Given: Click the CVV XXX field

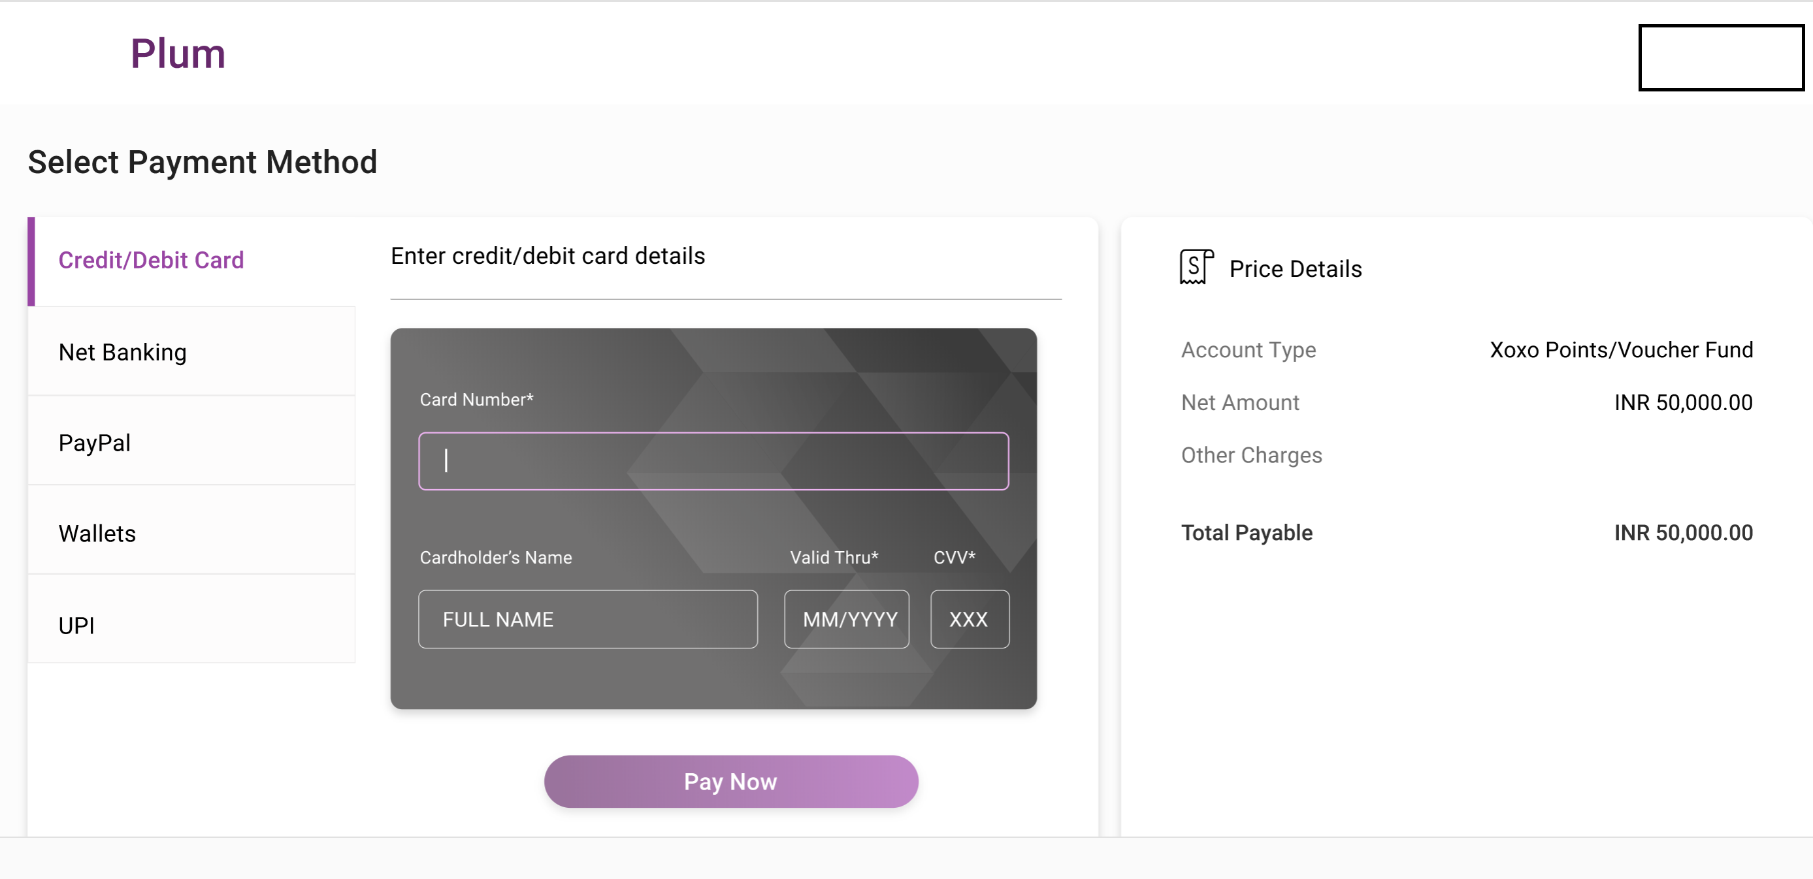Looking at the screenshot, I should pos(969,619).
